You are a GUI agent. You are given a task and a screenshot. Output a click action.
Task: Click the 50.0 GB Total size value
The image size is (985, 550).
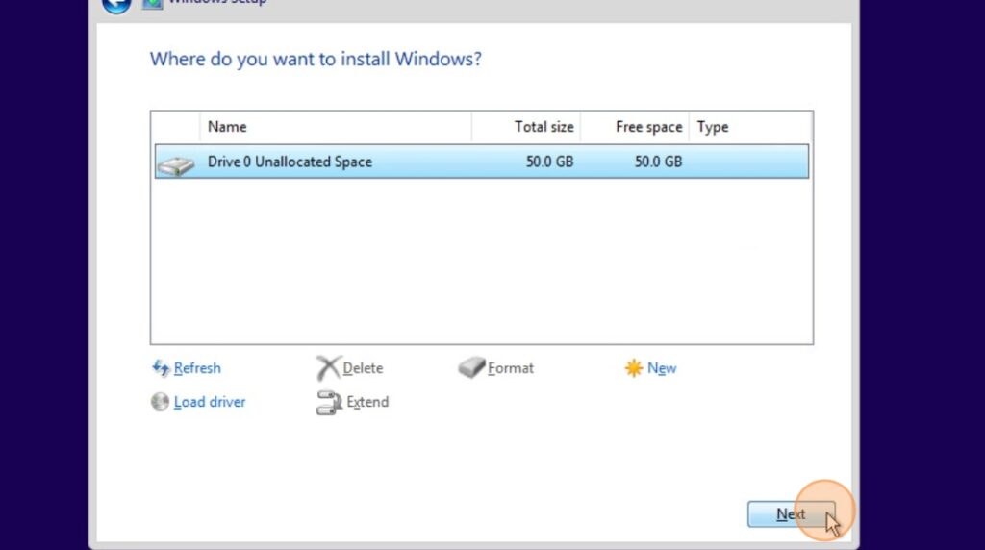(549, 162)
